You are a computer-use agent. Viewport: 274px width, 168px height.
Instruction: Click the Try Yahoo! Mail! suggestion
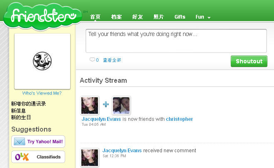tap(38, 142)
